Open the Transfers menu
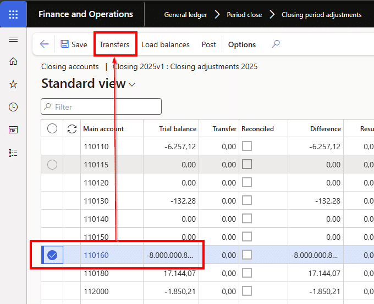This screenshot has height=304, width=374. tap(114, 44)
